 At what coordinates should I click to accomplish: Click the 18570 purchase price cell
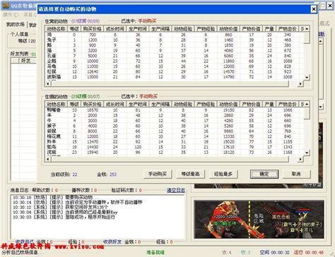tap(93, 110)
